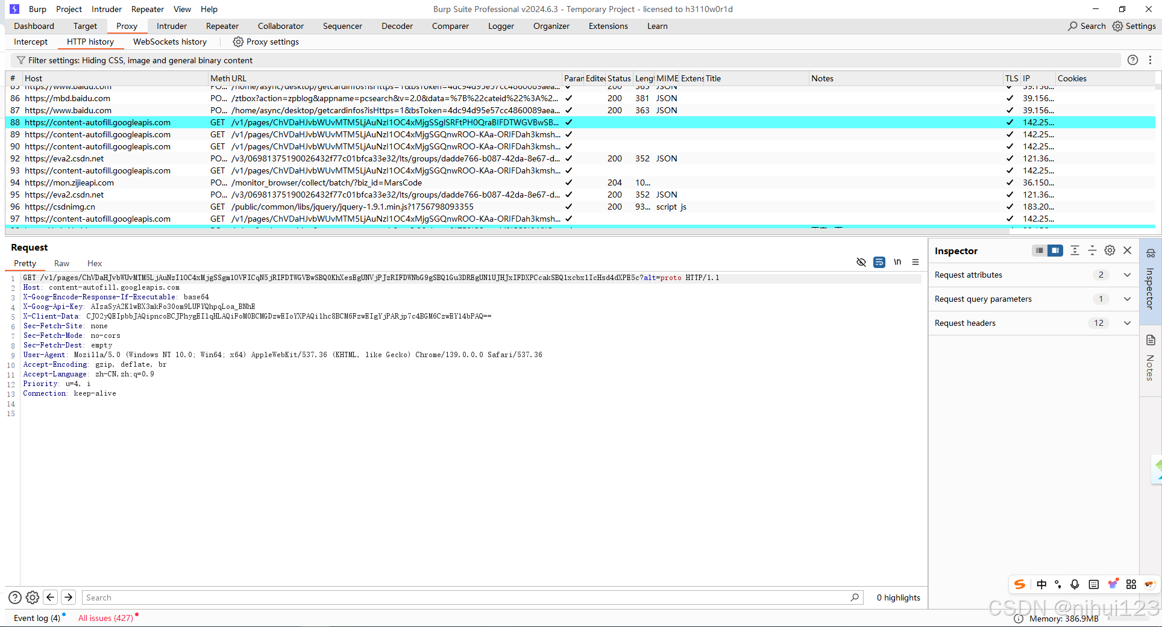
Task: Click the magnifier in the search field
Action: (x=855, y=597)
